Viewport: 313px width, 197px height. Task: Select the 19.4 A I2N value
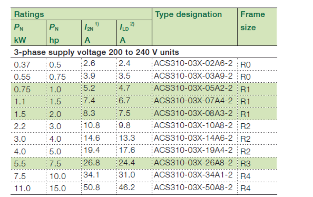[x=92, y=150]
